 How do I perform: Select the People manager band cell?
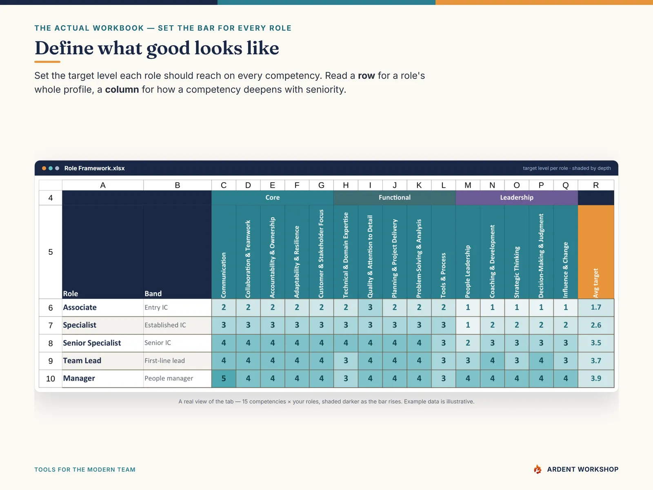pos(178,379)
